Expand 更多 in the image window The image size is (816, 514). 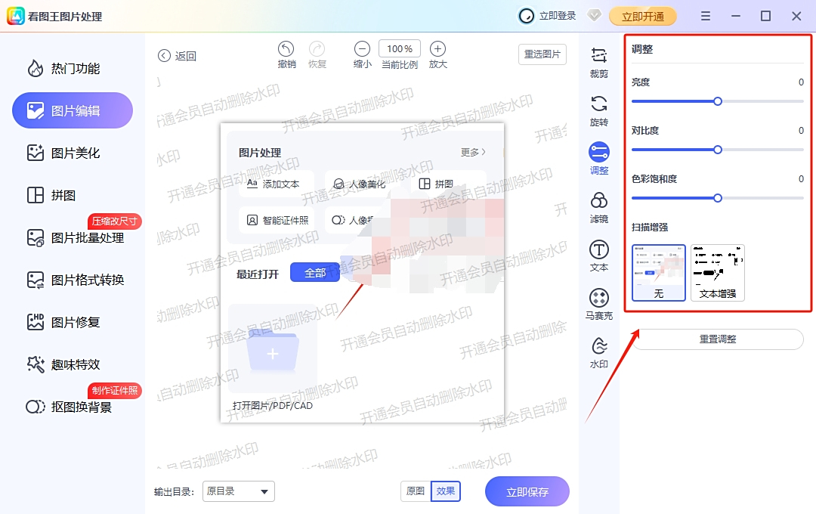click(471, 151)
